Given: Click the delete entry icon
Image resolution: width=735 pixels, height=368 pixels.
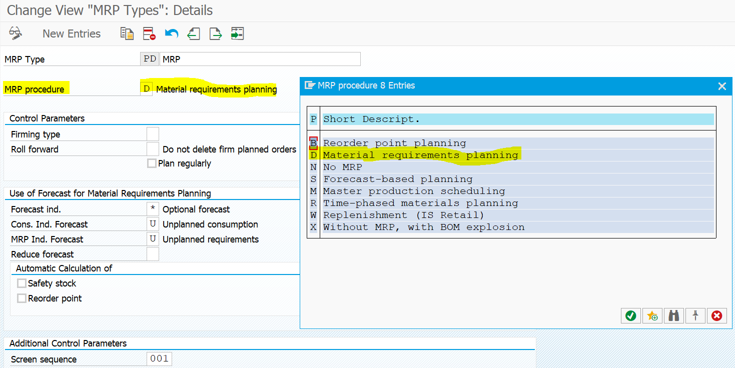Looking at the screenshot, I should [x=149, y=33].
